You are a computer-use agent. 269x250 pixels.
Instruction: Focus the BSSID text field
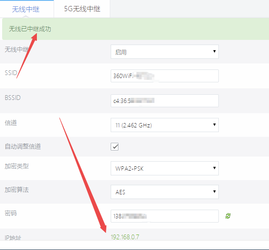click(x=165, y=101)
